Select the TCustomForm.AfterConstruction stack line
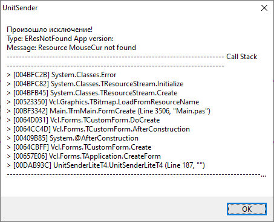 (98, 129)
